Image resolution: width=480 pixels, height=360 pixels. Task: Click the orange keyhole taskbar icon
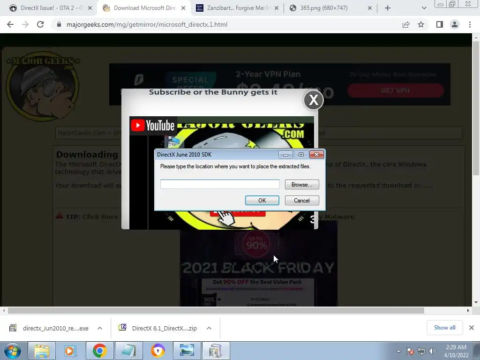157,351
